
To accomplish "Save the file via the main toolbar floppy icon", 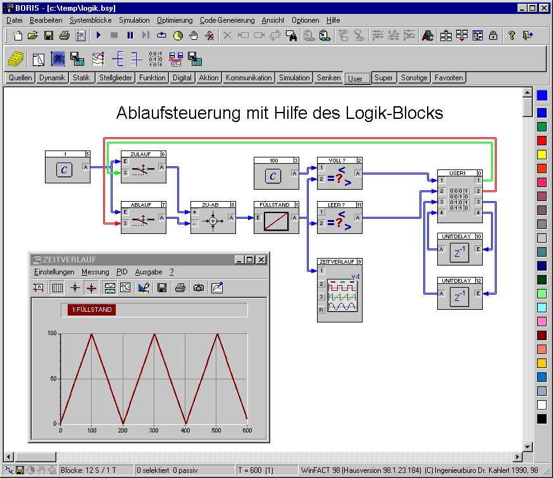I will point(48,35).
